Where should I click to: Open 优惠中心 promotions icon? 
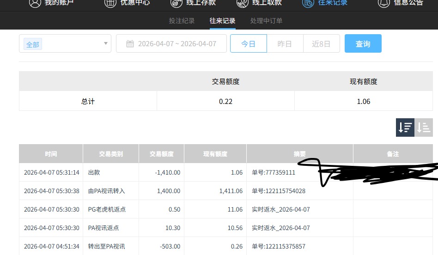pyautogui.click(x=110, y=3)
